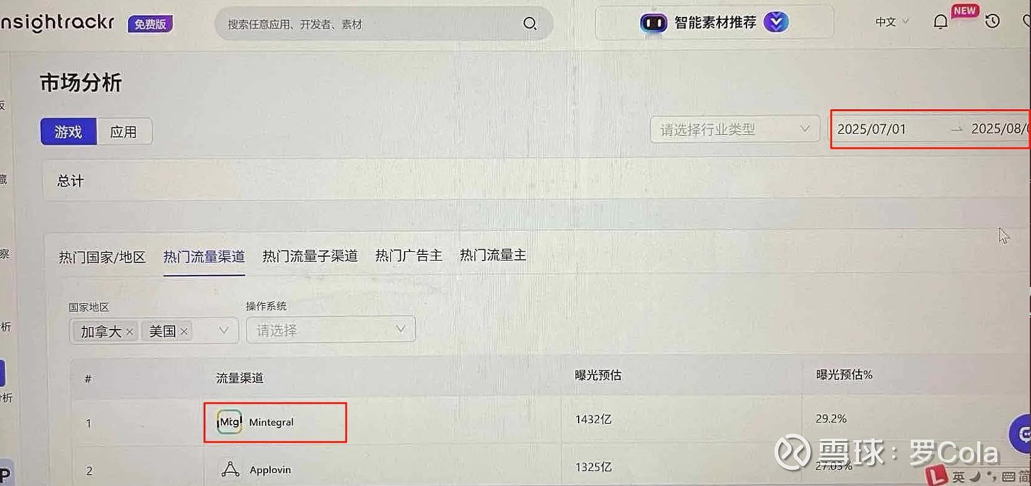Image resolution: width=1031 pixels, height=486 pixels.
Task: Open the chat support bubble
Action: (x=1022, y=434)
